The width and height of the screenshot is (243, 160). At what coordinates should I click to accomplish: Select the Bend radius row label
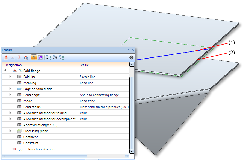pos(32,107)
